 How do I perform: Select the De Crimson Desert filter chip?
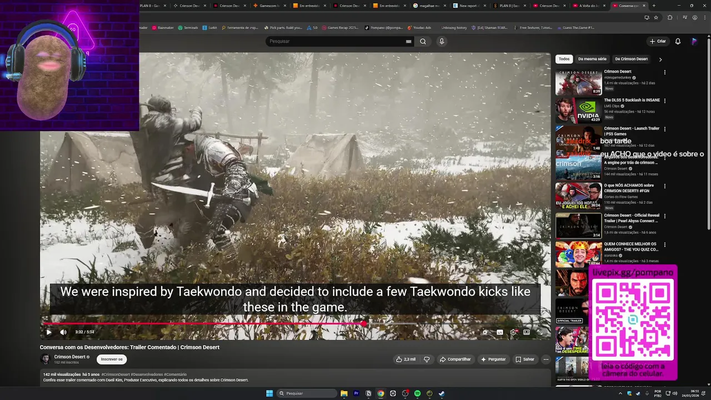coord(632,59)
